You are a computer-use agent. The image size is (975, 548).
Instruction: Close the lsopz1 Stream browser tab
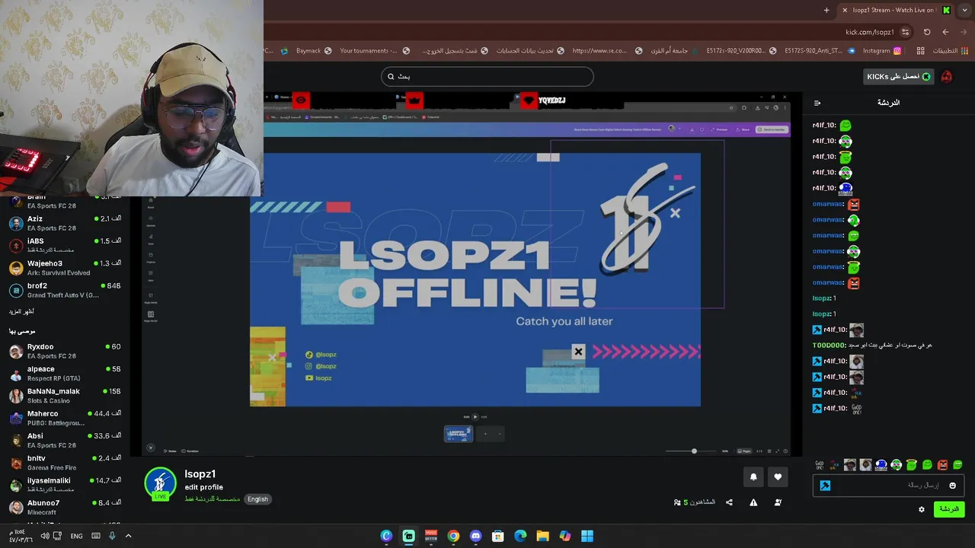point(844,10)
